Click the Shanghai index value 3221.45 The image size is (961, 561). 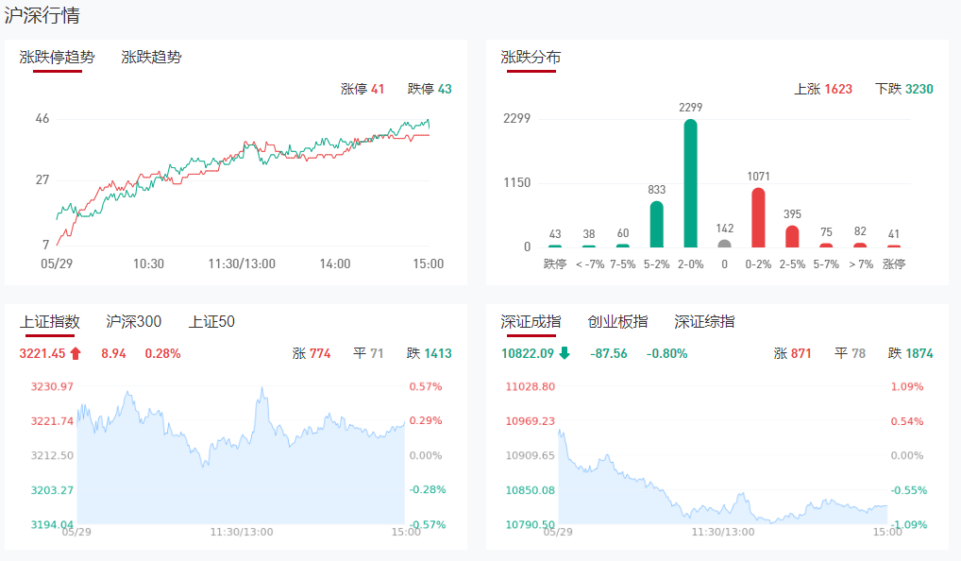(x=42, y=353)
